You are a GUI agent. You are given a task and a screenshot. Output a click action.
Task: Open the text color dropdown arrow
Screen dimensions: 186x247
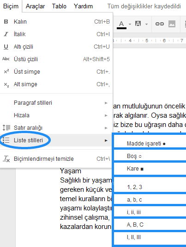point(130,24)
